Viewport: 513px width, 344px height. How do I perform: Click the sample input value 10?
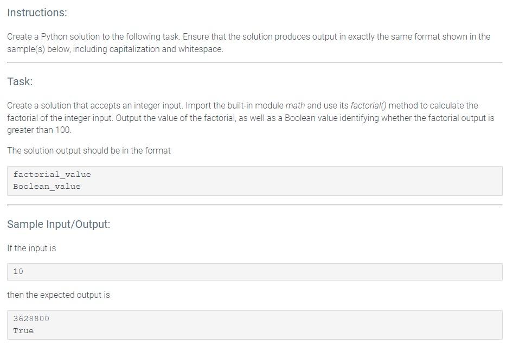click(x=18, y=271)
